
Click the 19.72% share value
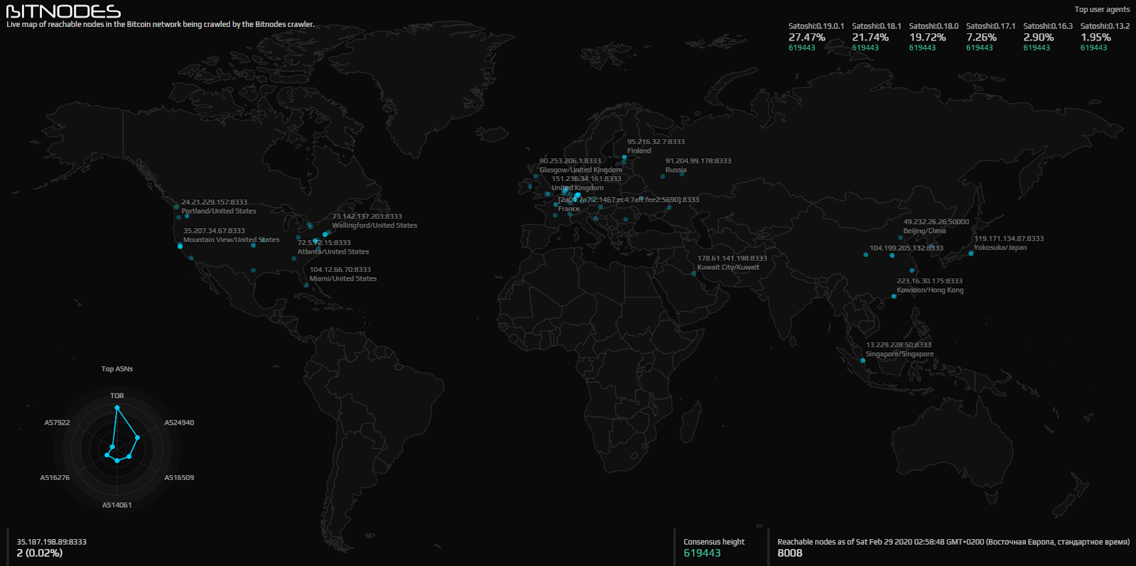(x=927, y=37)
